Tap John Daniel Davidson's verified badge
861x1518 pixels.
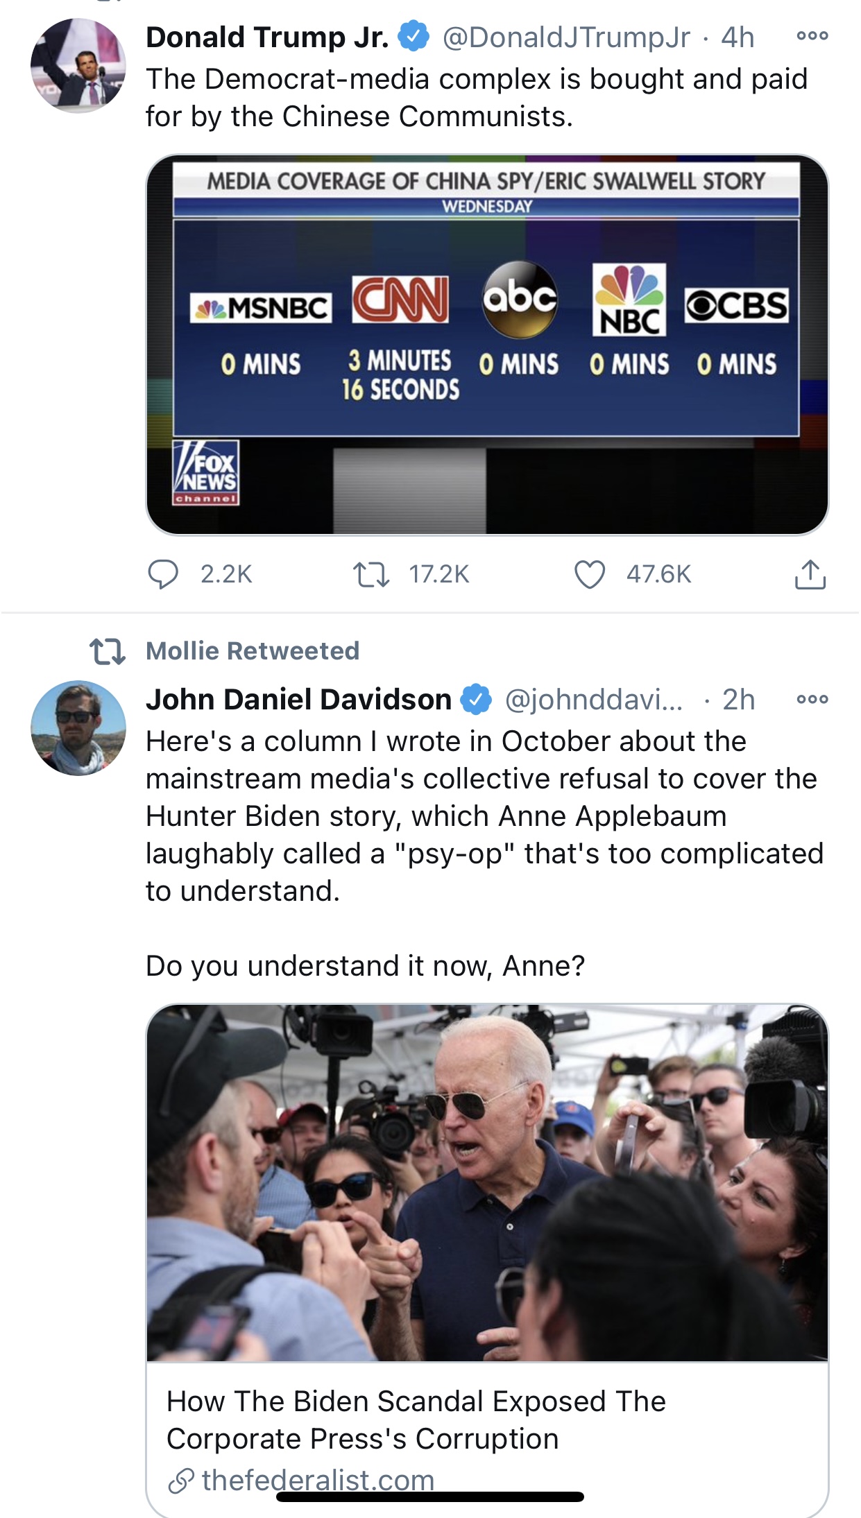coord(476,699)
